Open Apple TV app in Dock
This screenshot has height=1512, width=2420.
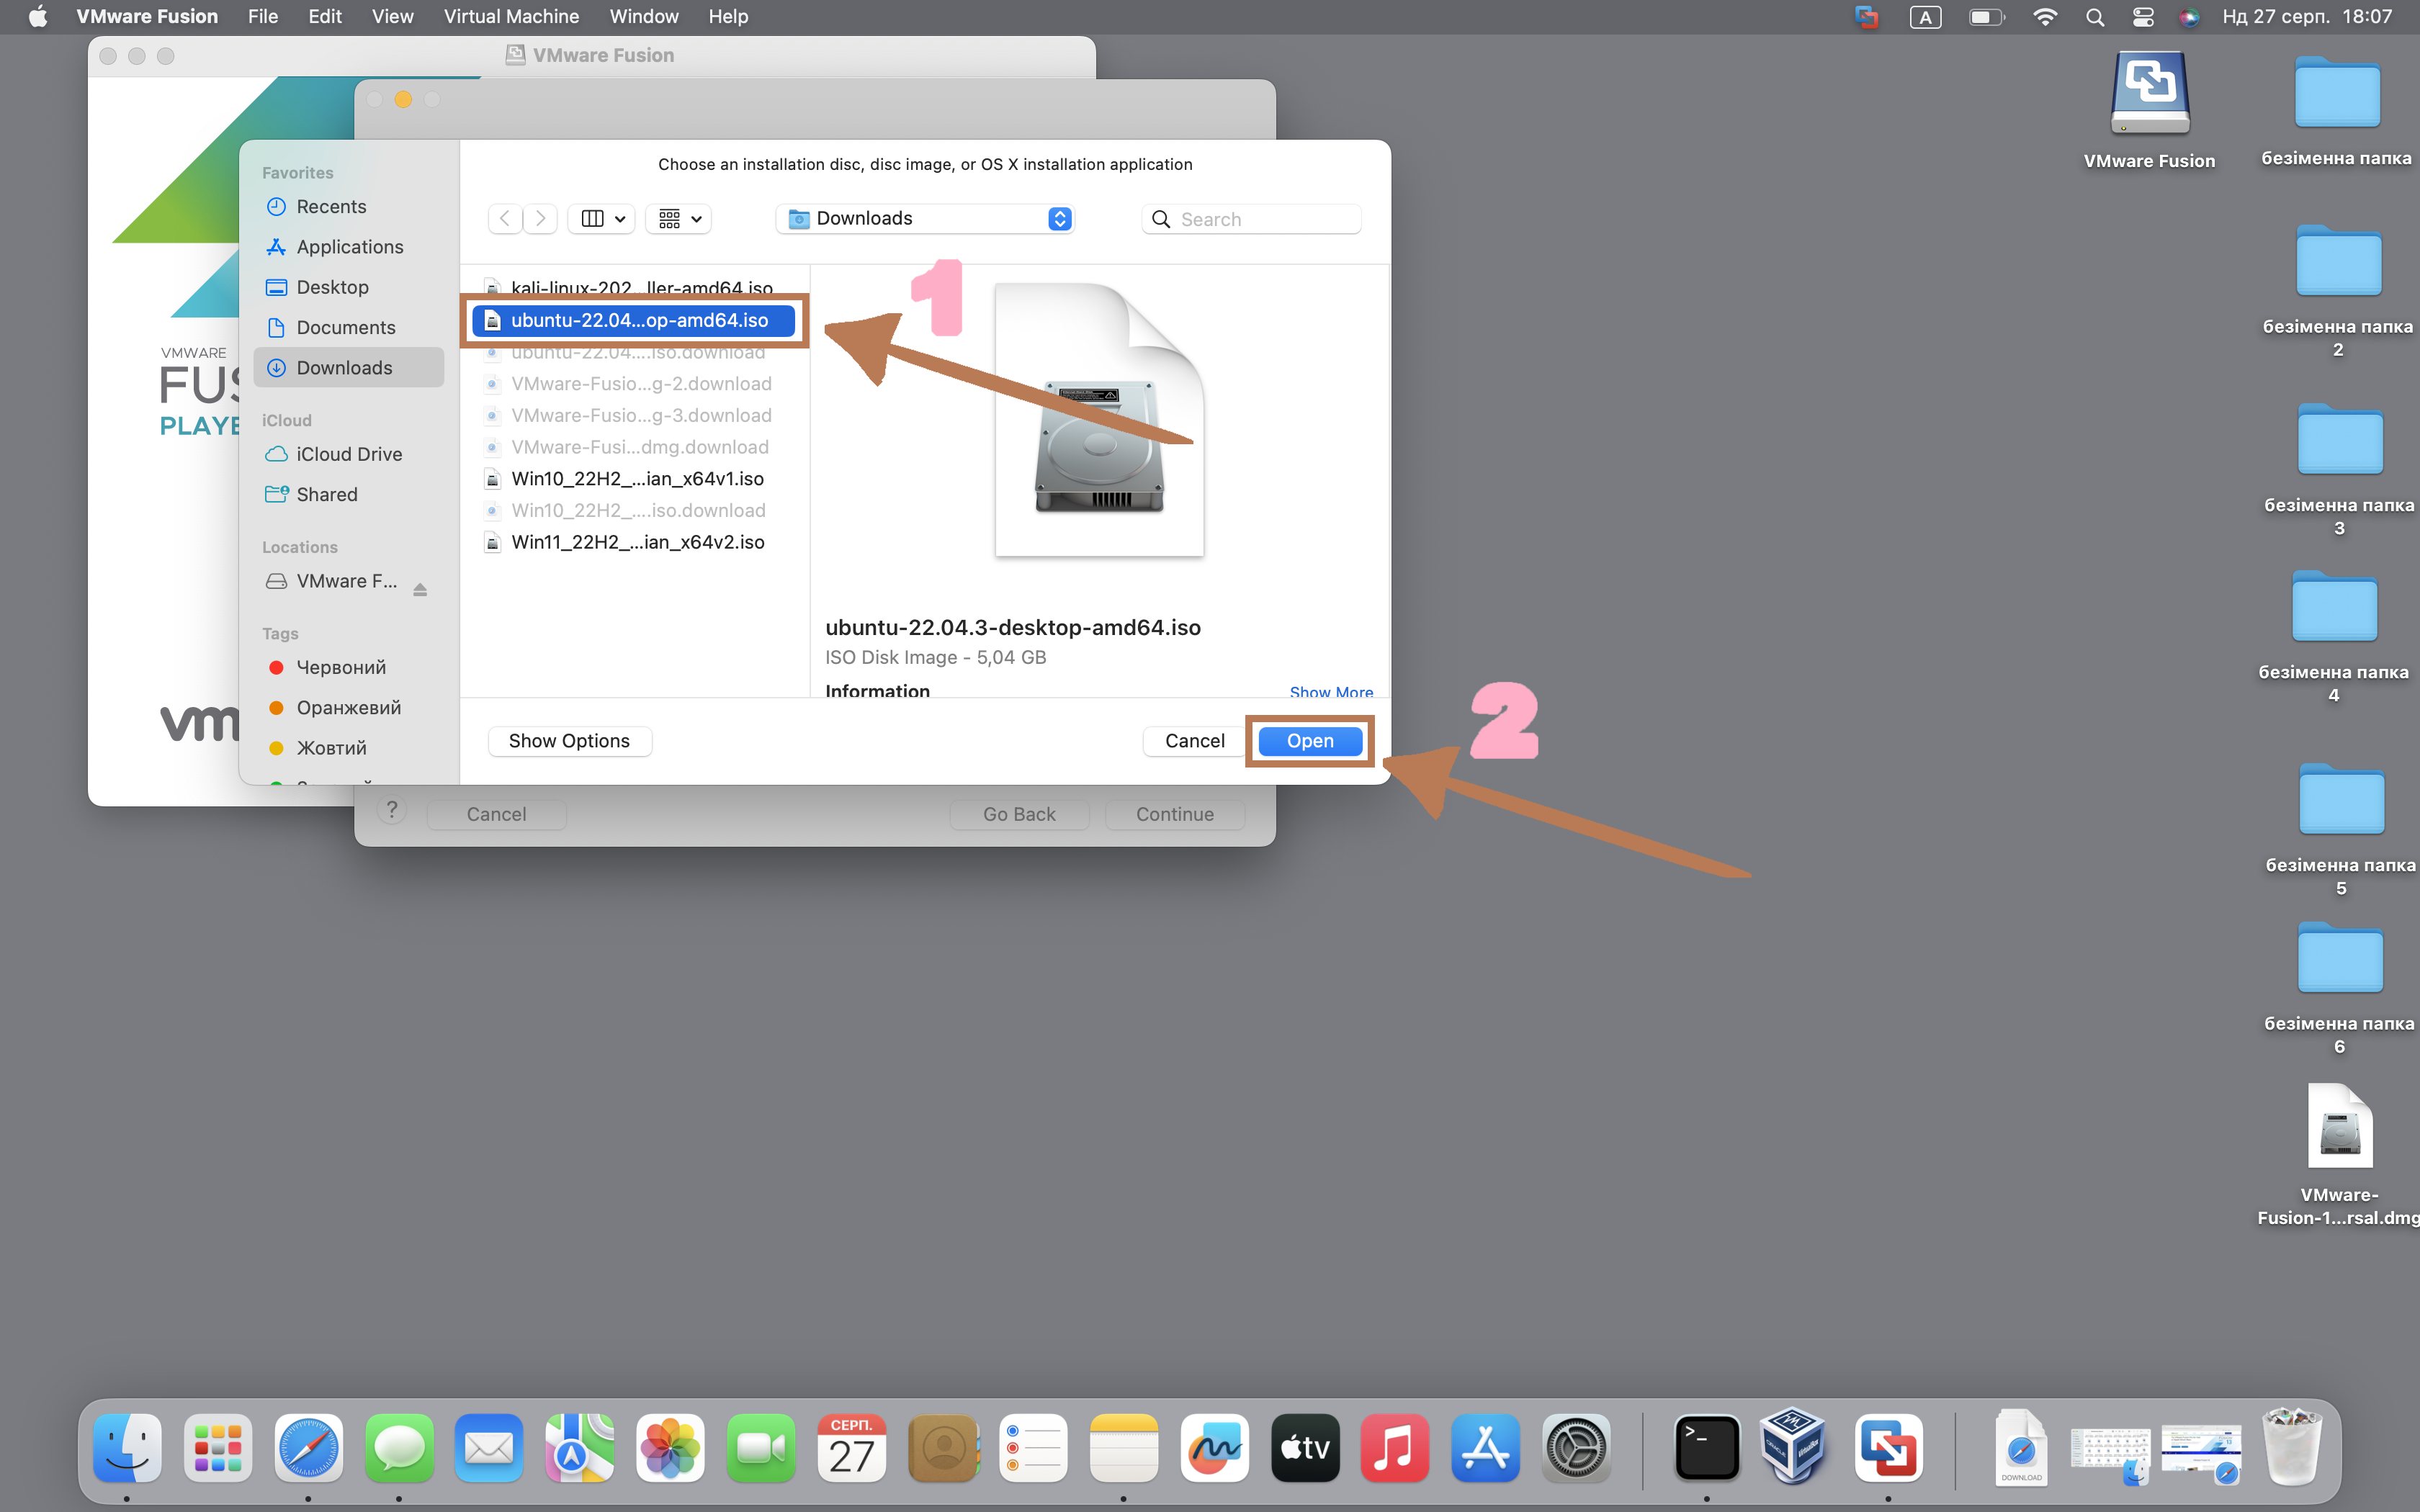point(1304,1447)
